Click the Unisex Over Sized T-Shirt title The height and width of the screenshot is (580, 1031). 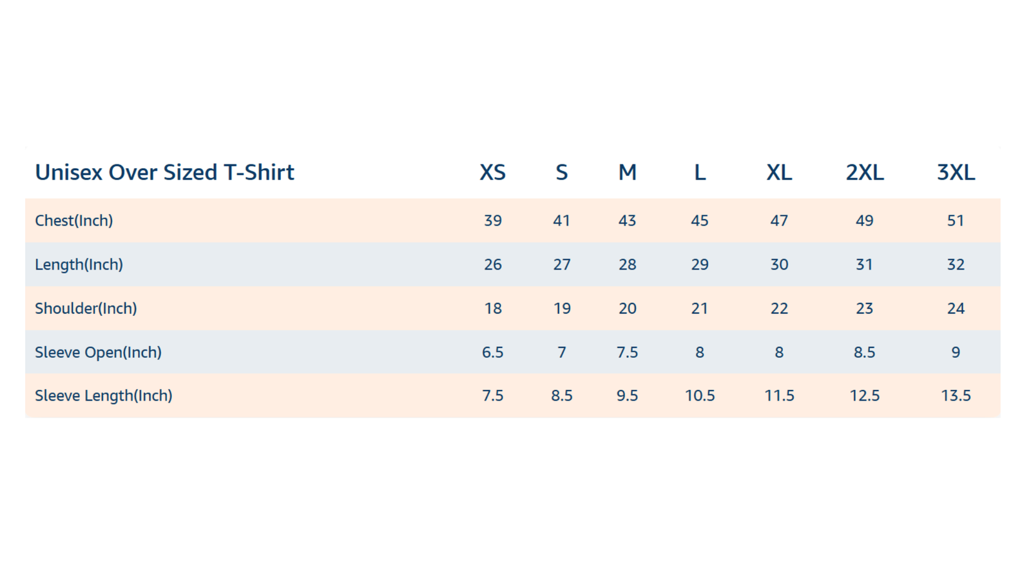(x=164, y=172)
